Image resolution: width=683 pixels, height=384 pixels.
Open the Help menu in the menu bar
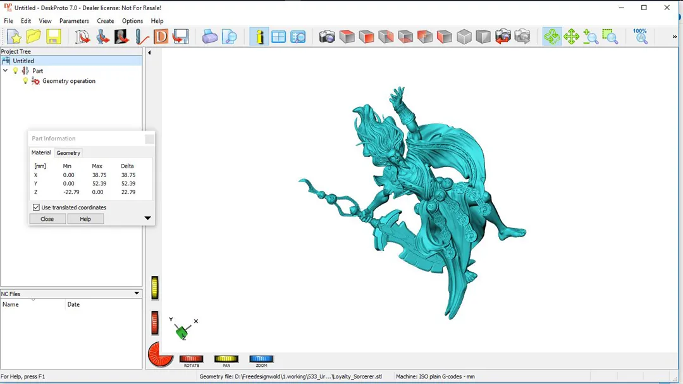[x=157, y=21]
